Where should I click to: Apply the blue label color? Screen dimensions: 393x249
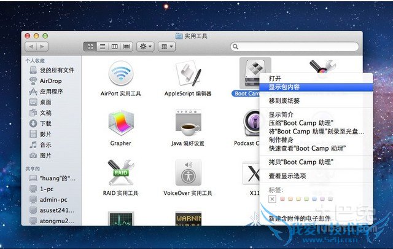click(x=314, y=199)
